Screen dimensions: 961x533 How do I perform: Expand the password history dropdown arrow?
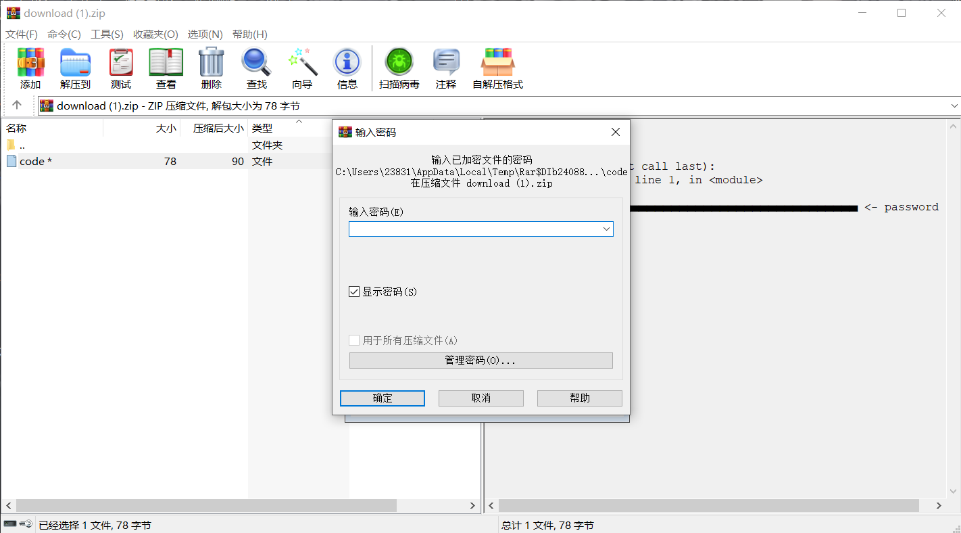pos(606,229)
